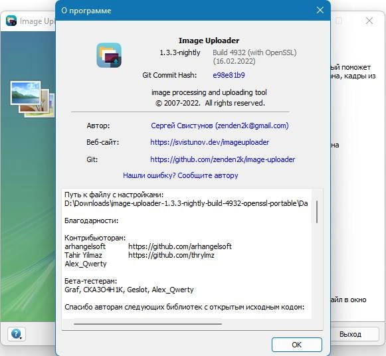386x356 pixels.
Task: Open the svistunov.dev/imageuploader website link
Action: pyautogui.click(x=210, y=142)
